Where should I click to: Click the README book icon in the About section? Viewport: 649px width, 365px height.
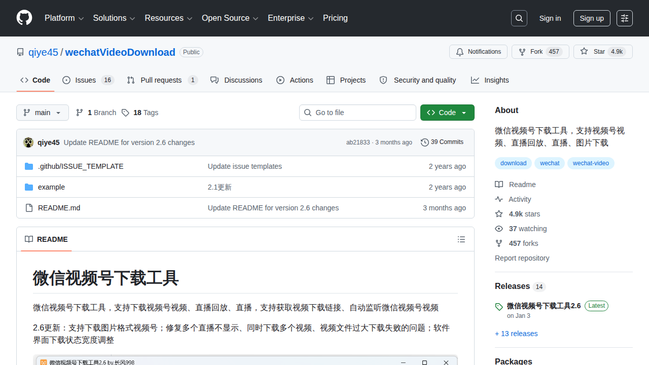pos(498,185)
